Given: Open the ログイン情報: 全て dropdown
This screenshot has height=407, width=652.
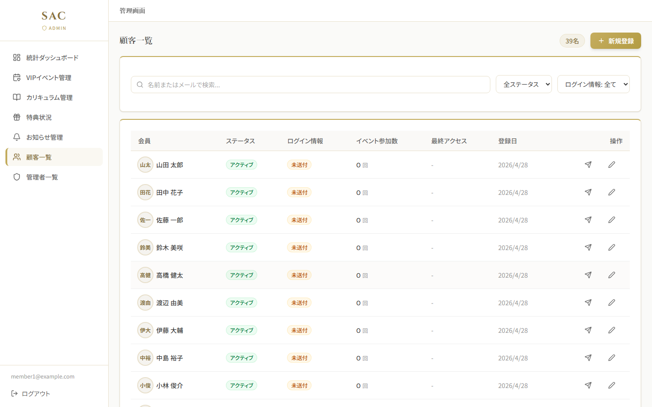Looking at the screenshot, I should (594, 84).
